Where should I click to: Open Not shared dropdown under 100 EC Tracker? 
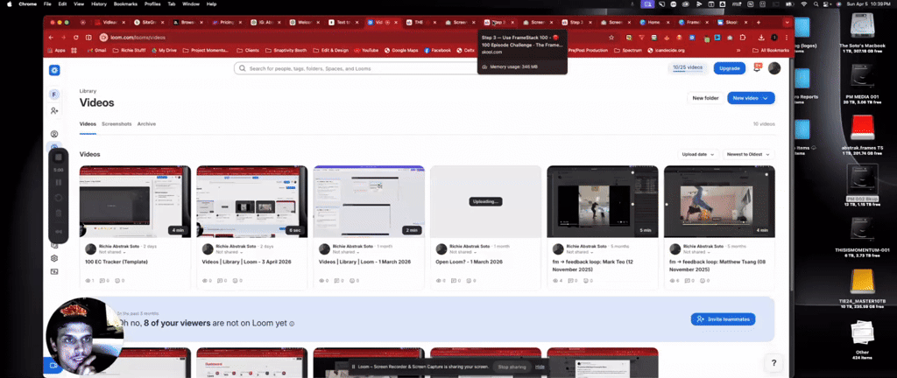tap(113, 252)
